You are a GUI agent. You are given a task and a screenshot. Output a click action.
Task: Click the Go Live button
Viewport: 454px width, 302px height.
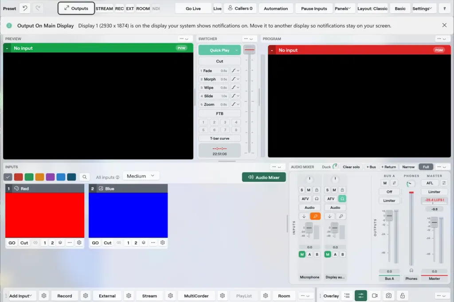193,8
